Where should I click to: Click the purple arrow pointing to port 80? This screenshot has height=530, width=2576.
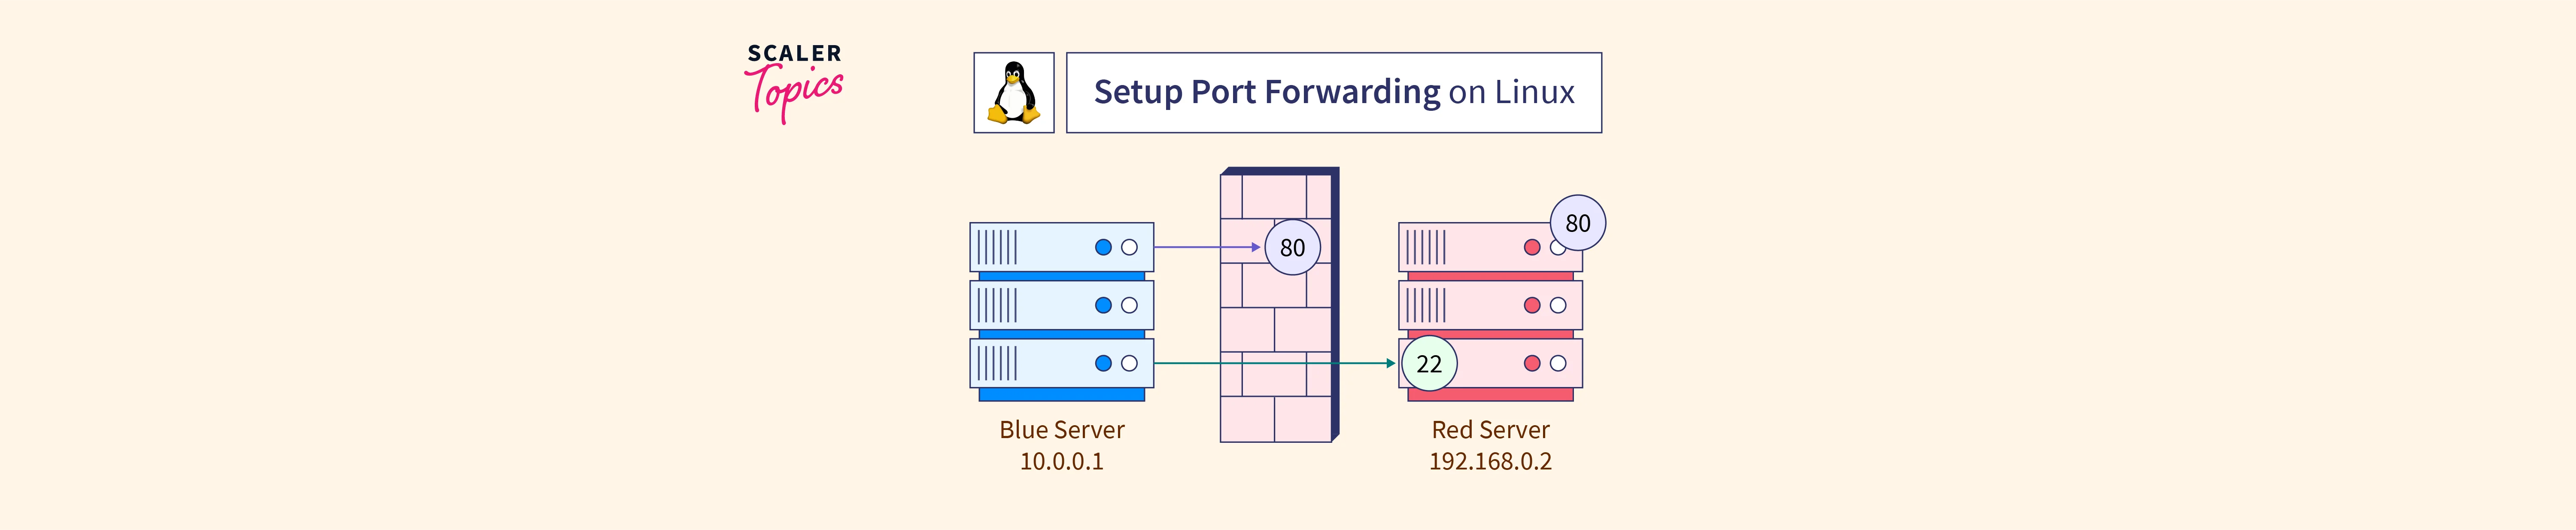pyautogui.click(x=1205, y=247)
